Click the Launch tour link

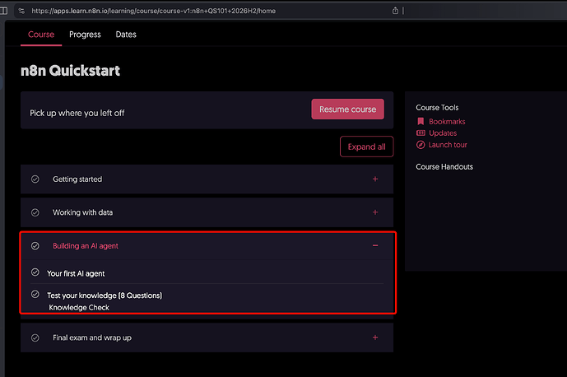click(448, 145)
